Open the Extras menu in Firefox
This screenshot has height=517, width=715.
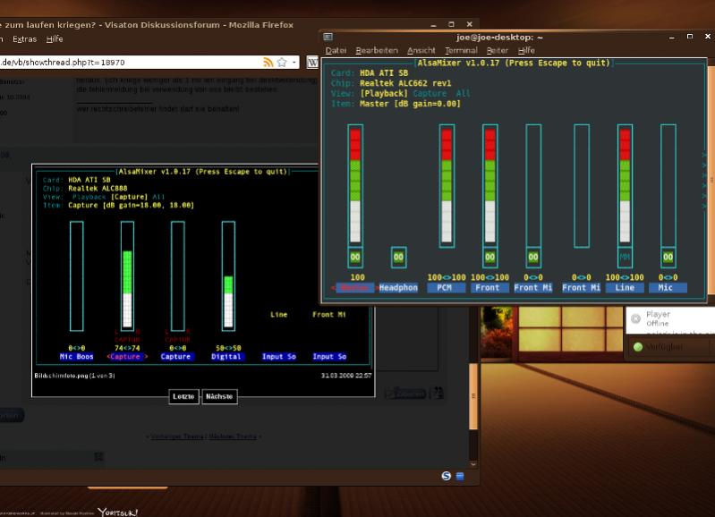25,39
